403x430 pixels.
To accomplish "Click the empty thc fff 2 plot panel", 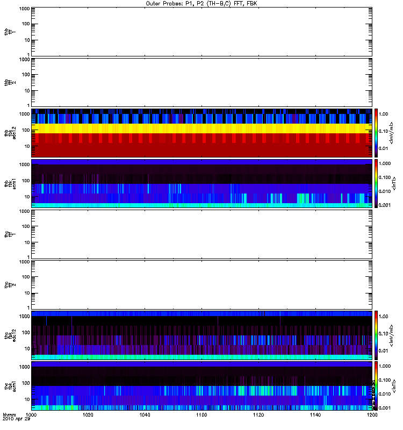I will tap(201, 285).
